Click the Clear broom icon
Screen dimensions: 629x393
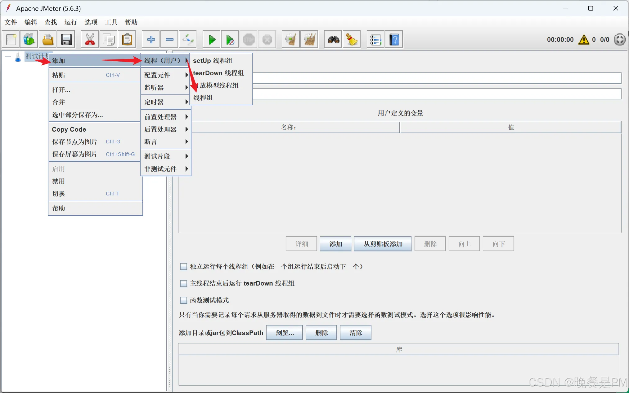tap(291, 40)
